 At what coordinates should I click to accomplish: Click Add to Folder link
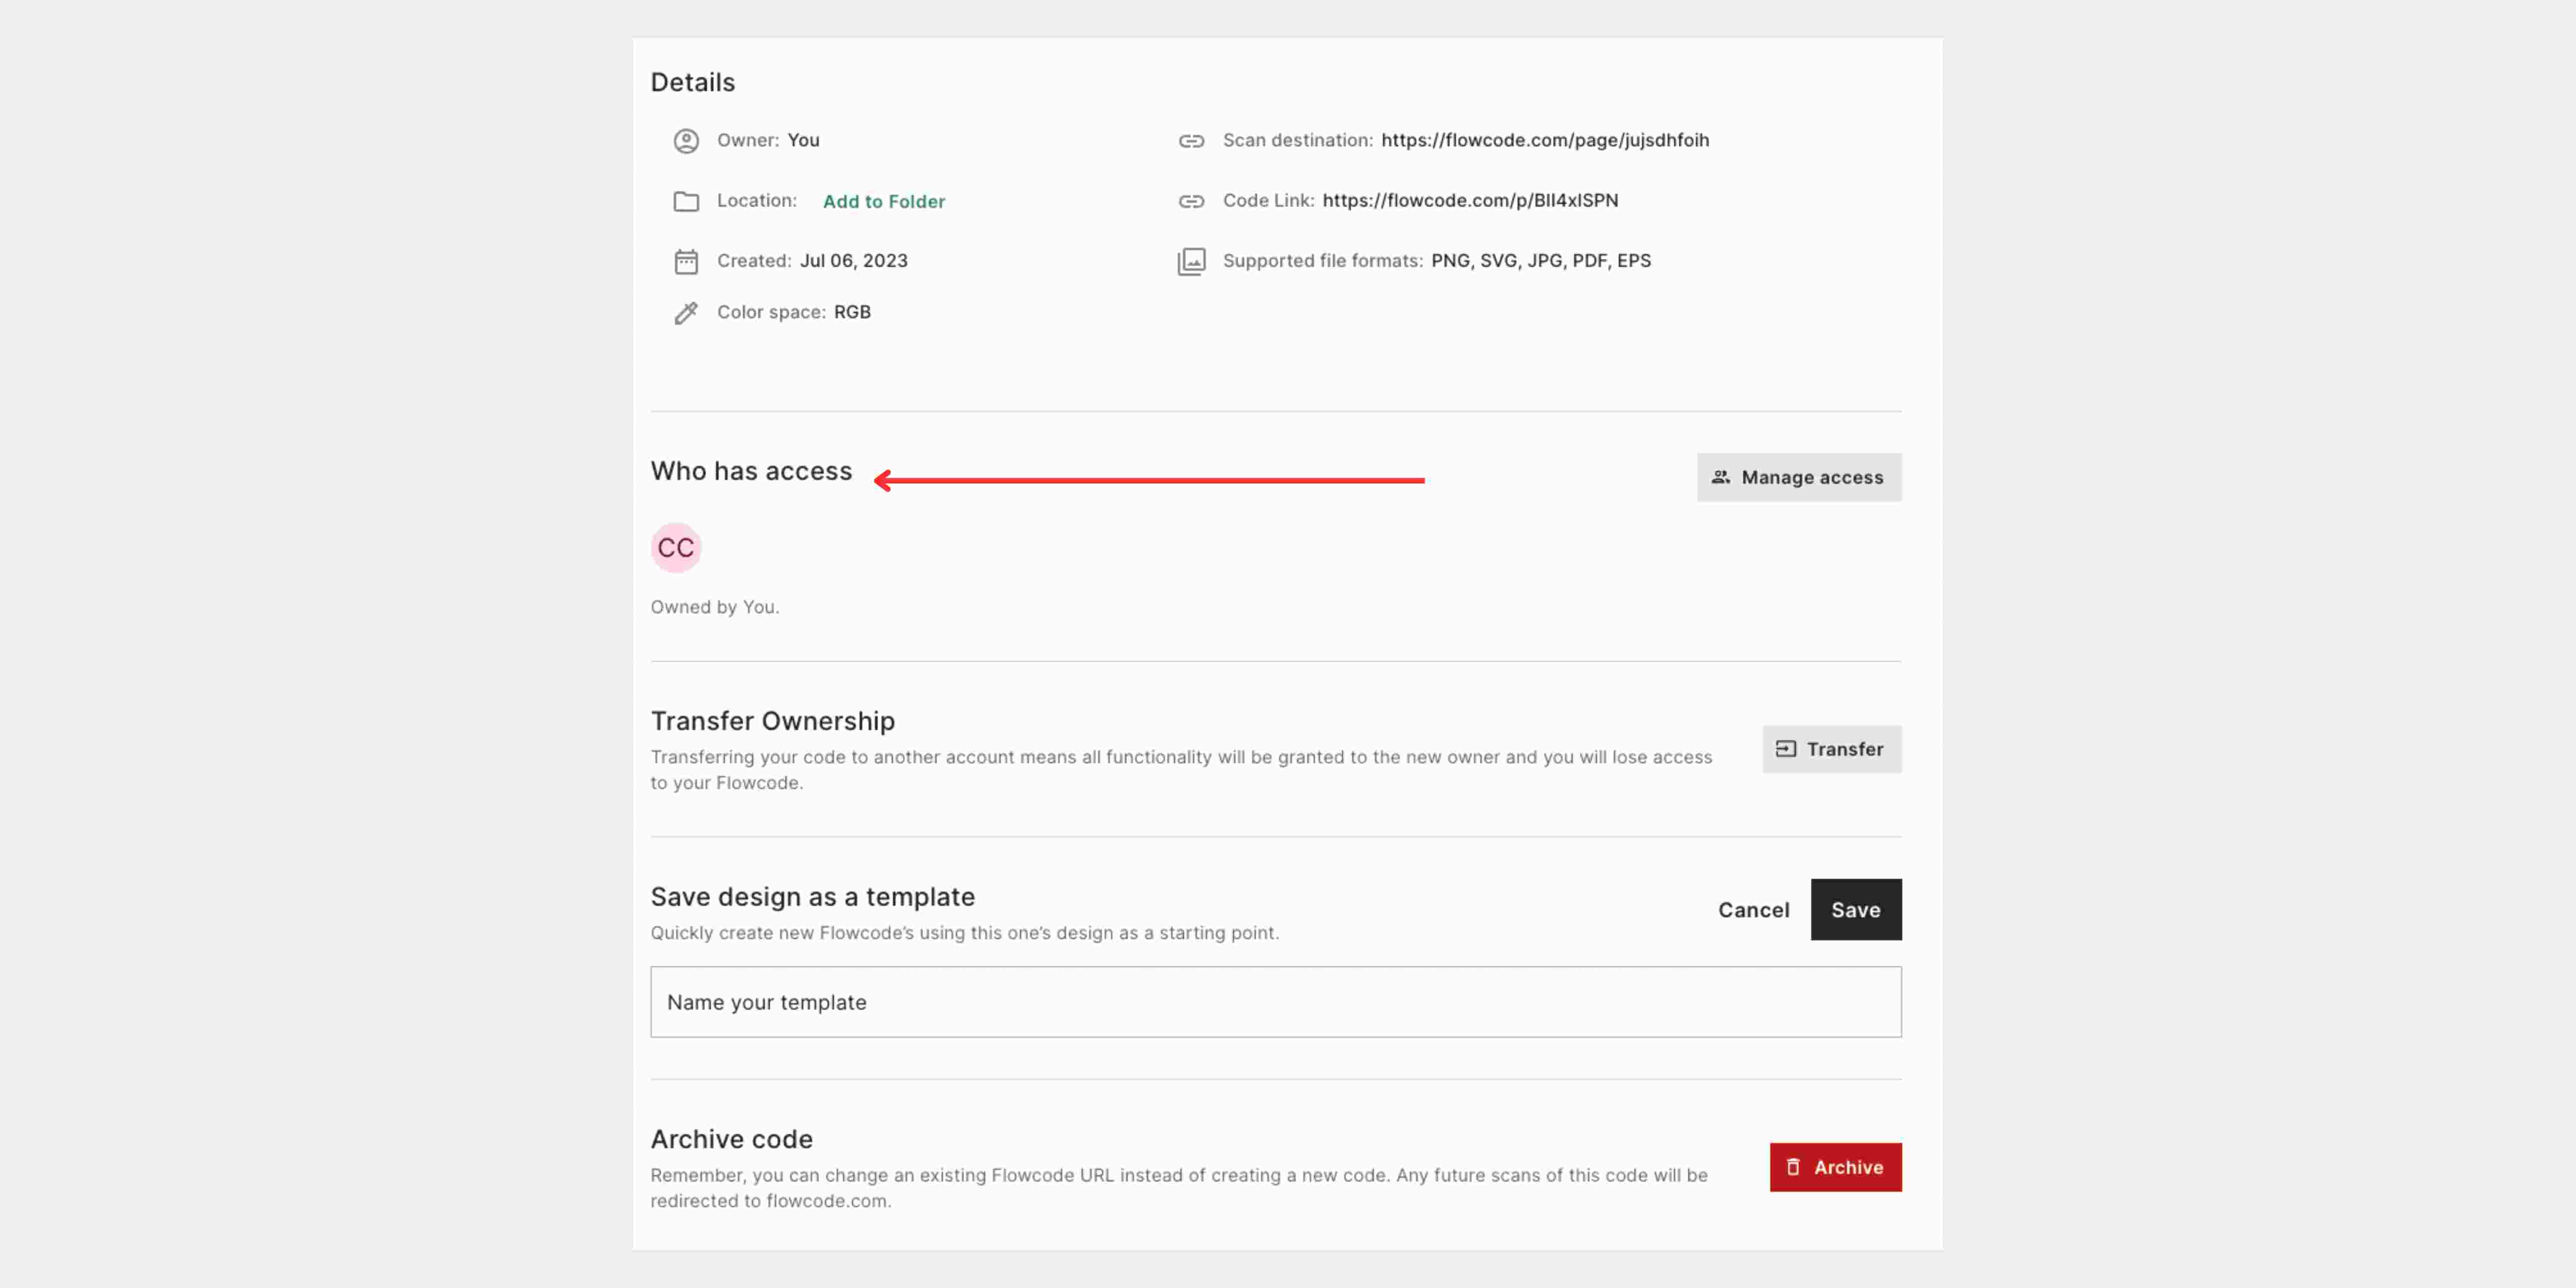coord(883,201)
